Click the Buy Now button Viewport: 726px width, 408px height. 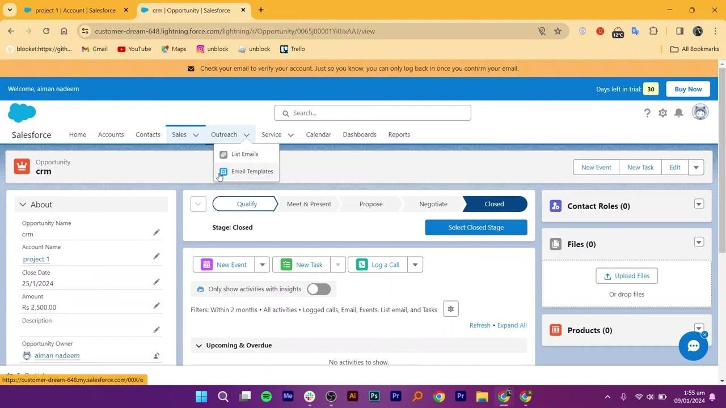(688, 89)
